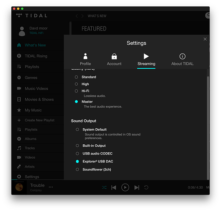221x211 pixels.
Task: Open the Artists list in the sidebar
Action: [x=30, y=167]
